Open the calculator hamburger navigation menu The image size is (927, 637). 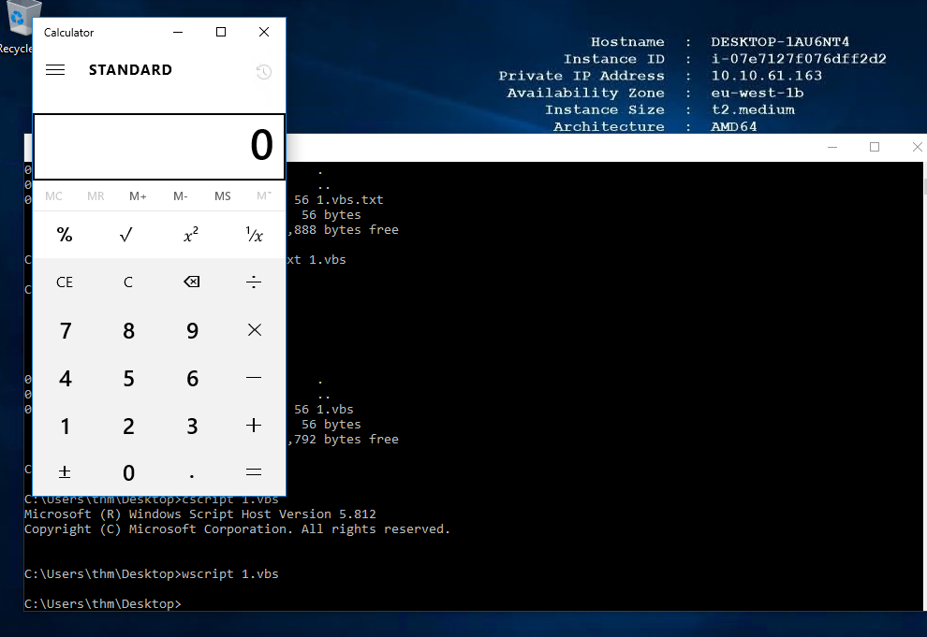tap(55, 70)
